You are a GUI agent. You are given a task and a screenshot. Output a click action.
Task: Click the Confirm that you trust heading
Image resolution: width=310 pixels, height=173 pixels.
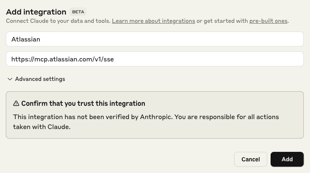[83, 103]
